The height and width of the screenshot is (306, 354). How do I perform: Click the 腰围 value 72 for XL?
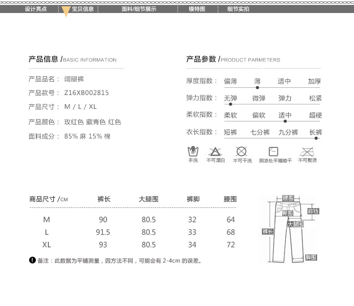pos(231,245)
